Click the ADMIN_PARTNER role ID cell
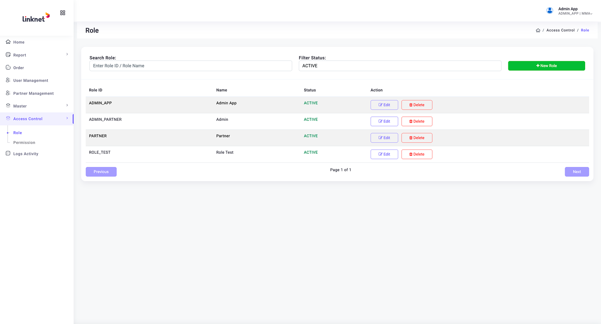This screenshot has height=324, width=601. 105,120
